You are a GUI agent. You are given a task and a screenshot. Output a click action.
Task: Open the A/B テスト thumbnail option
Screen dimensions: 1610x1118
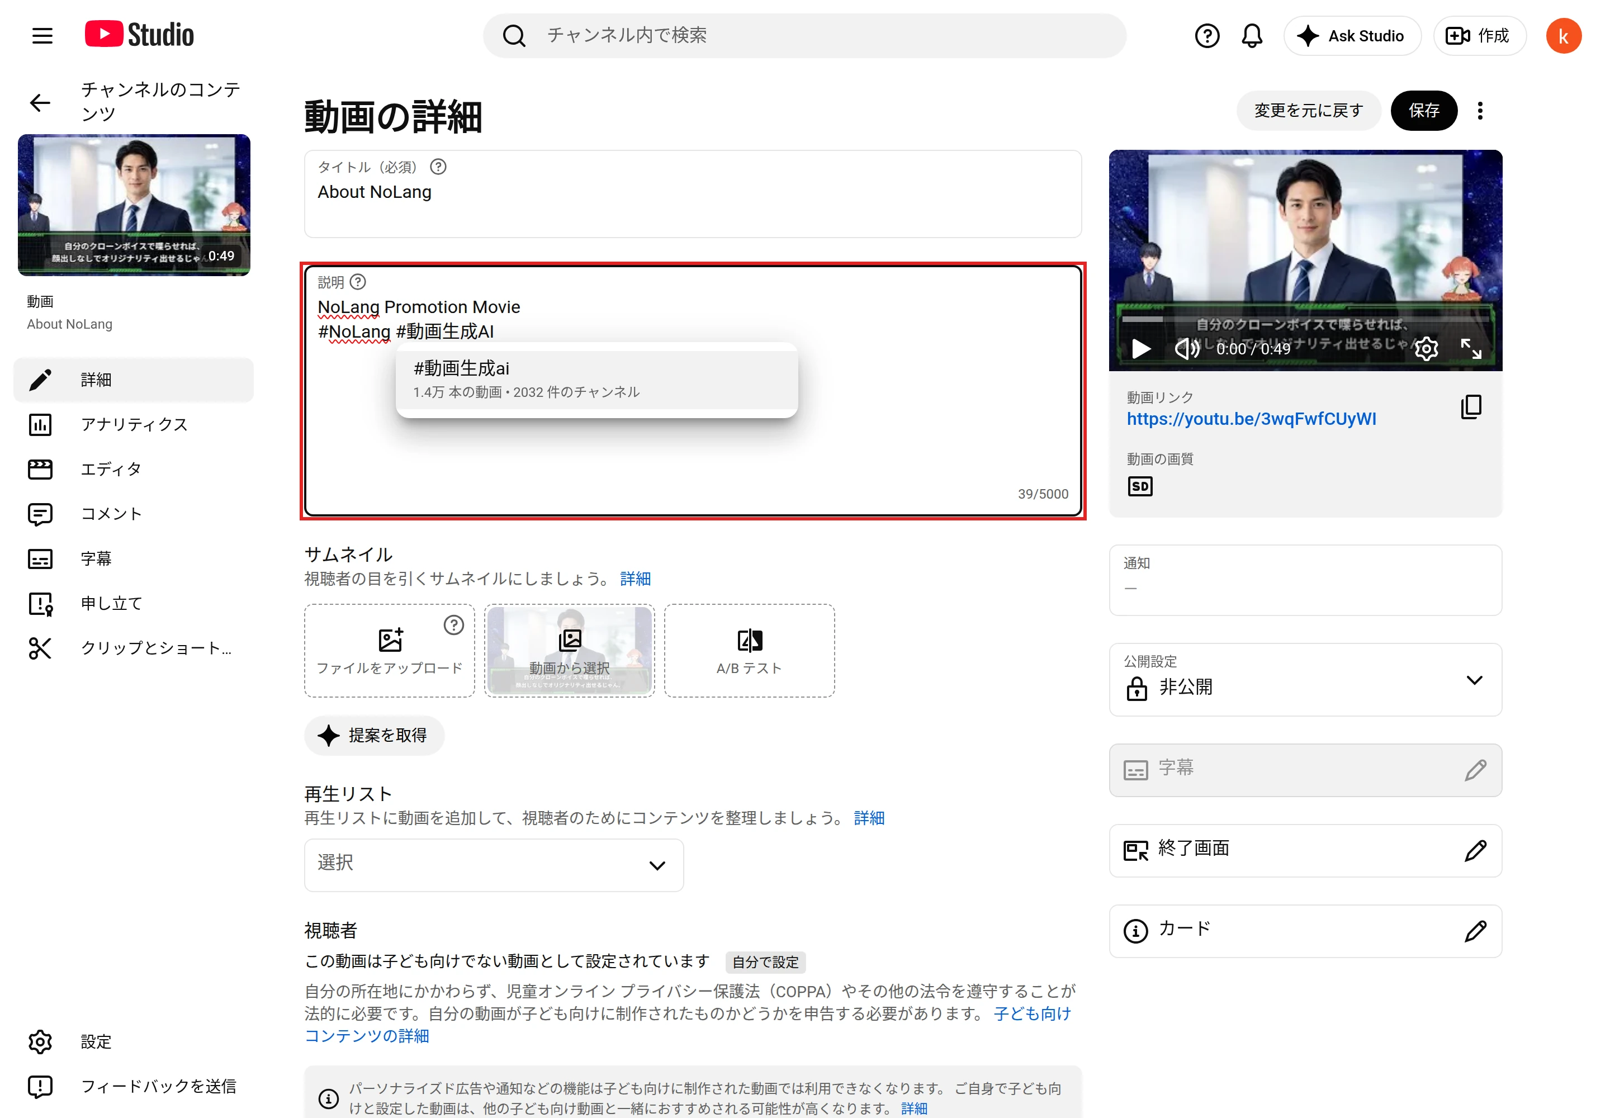click(x=749, y=651)
